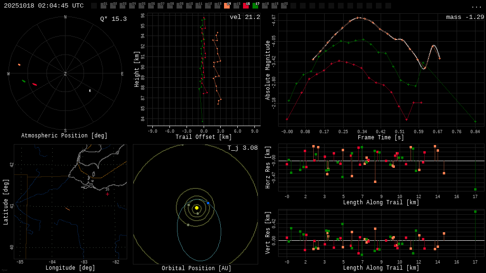The width and height of the screenshot is (486, 273).
Task: Open the three-dot menu at top right
Action: [476, 6]
